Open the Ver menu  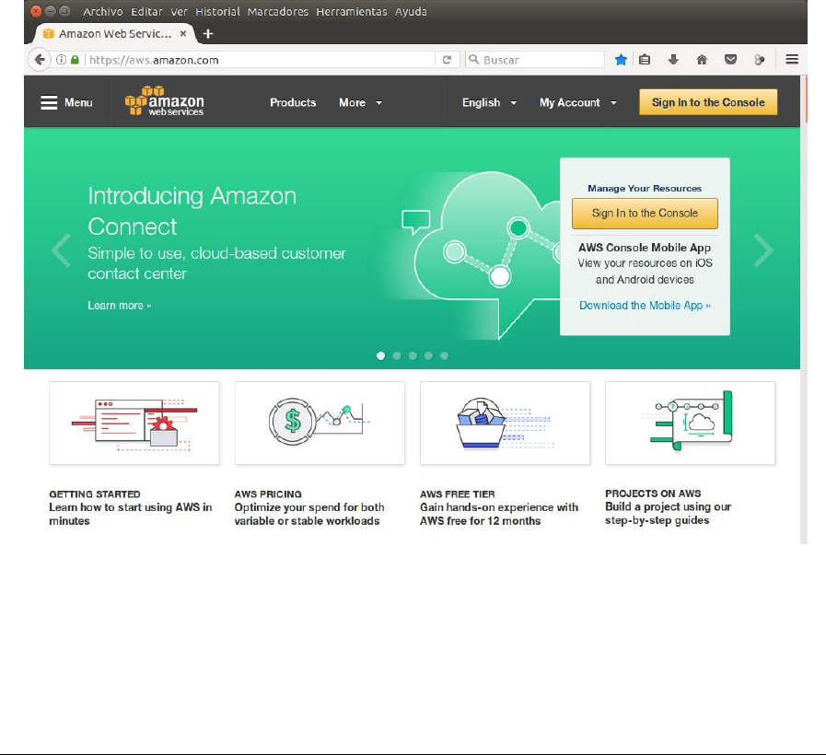point(179,12)
